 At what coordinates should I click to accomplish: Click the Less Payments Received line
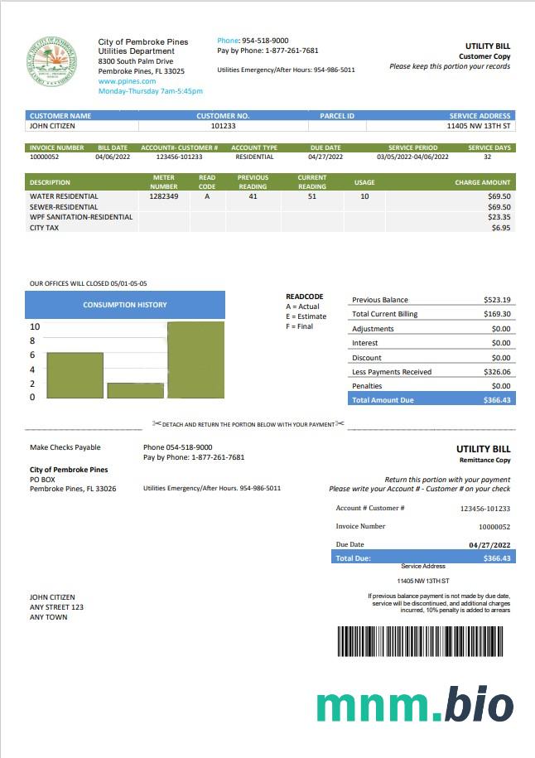(x=392, y=372)
